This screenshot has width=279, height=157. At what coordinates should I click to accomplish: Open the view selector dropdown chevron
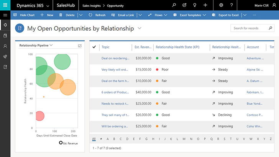point(139,28)
